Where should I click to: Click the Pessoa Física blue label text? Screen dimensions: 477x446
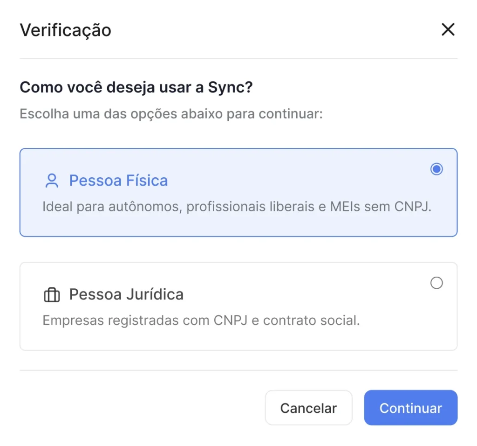(x=118, y=181)
